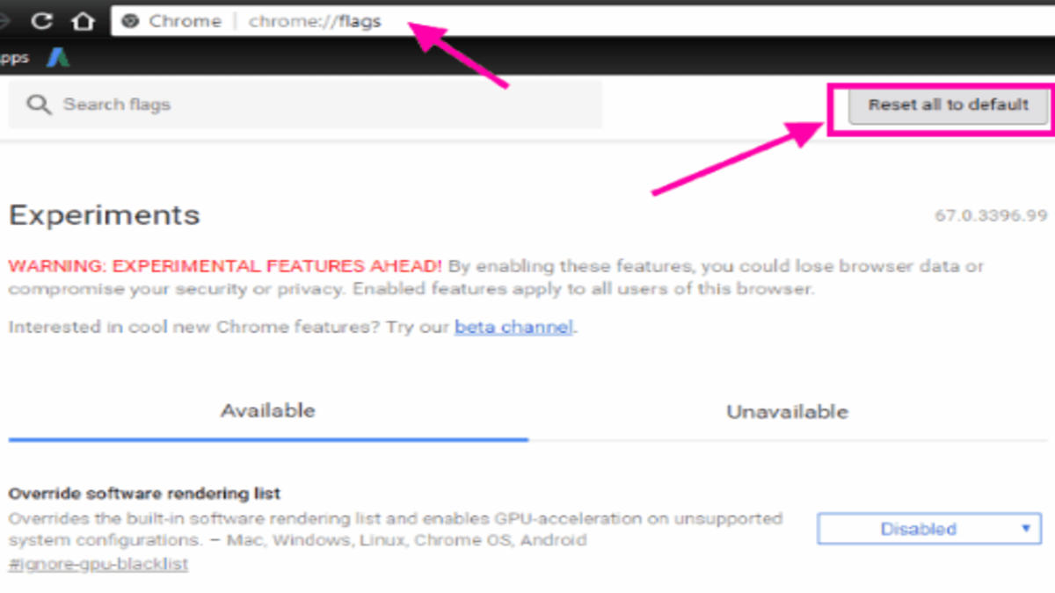This screenshot has width=1055, height=593.
Task: Open the Google Ads bookmark icon
Action: point(58,57)
